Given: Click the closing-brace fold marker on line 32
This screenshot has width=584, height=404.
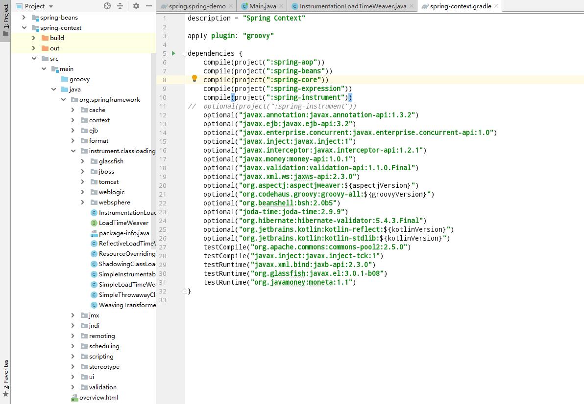Looking at the screenshot, I should (185, 292).
